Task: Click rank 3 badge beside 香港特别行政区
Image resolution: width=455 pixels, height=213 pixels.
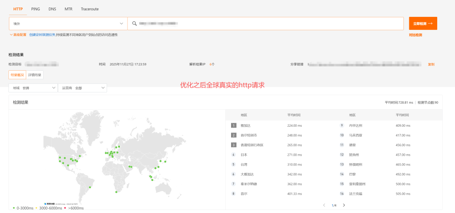Action: (x=234, y=145)
